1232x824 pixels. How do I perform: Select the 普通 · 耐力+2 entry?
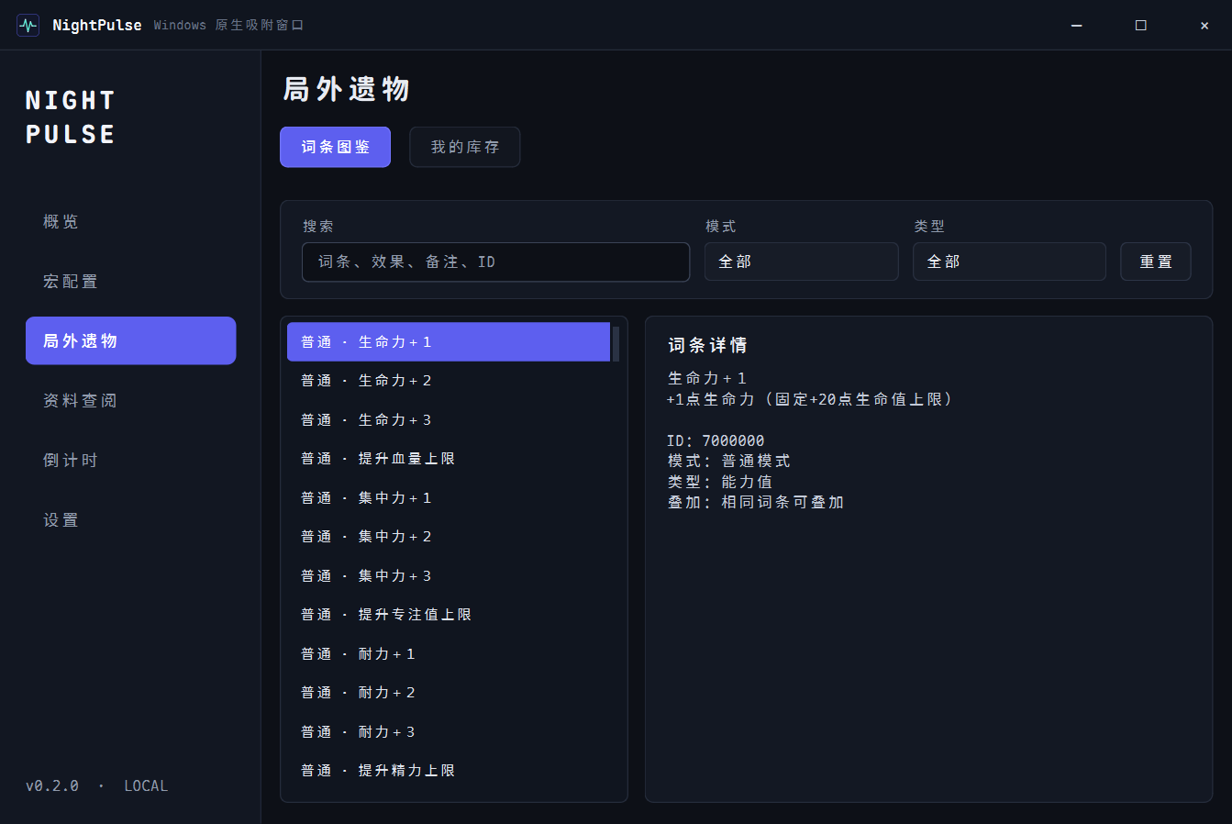point(449,692)
